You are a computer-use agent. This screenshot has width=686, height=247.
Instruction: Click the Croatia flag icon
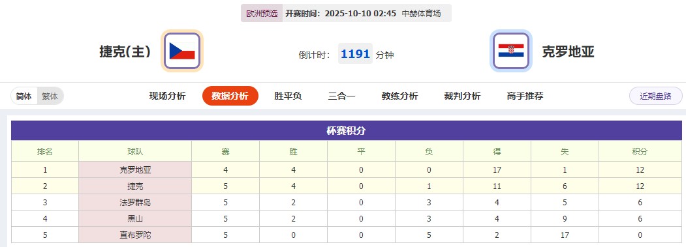point(510,51)
